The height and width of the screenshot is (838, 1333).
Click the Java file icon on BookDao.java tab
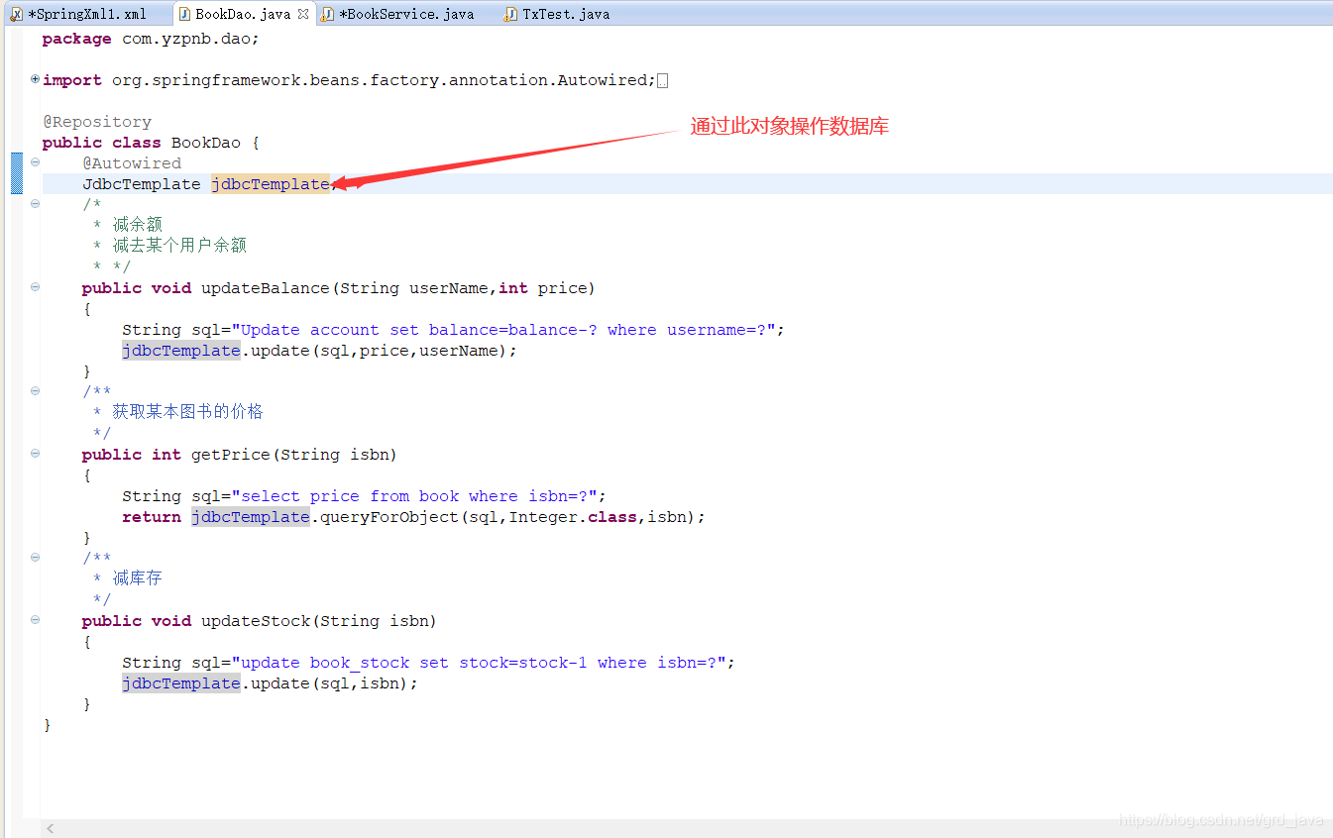(x=184, y=14)
